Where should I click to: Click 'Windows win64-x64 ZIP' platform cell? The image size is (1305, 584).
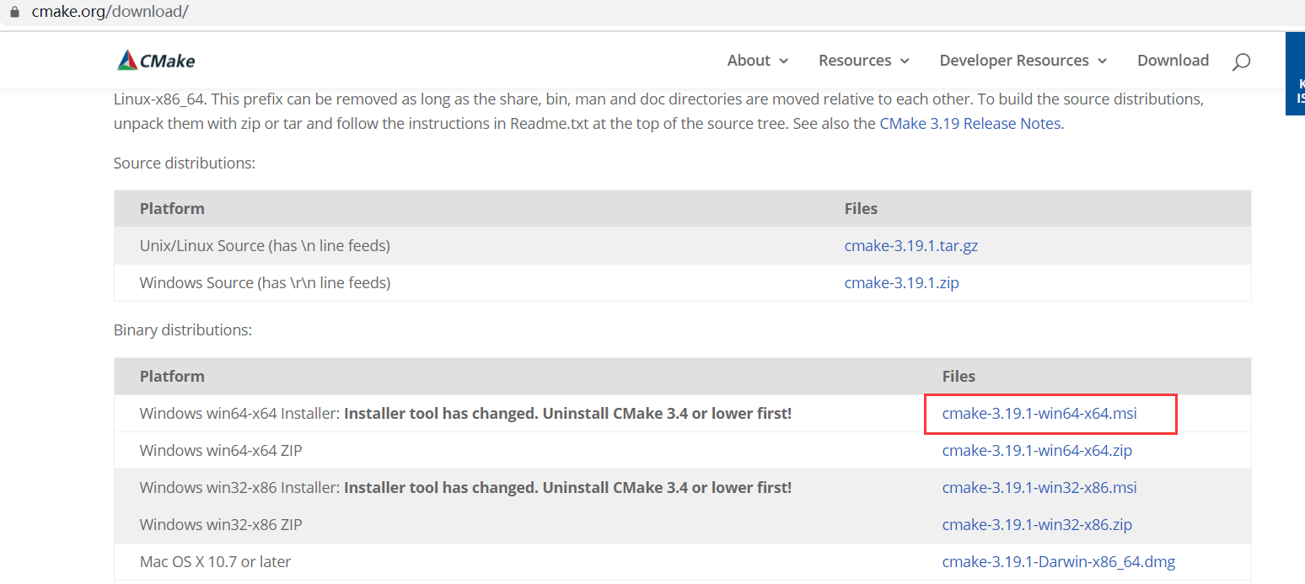click(221, 451)
